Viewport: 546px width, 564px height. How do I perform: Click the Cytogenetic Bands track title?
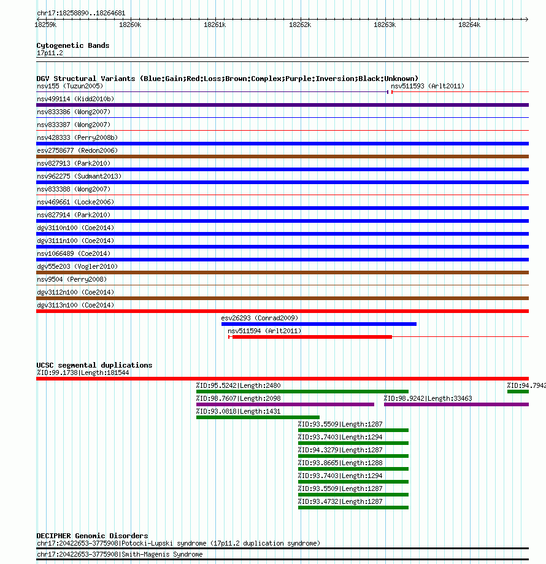tap(72, 45)
